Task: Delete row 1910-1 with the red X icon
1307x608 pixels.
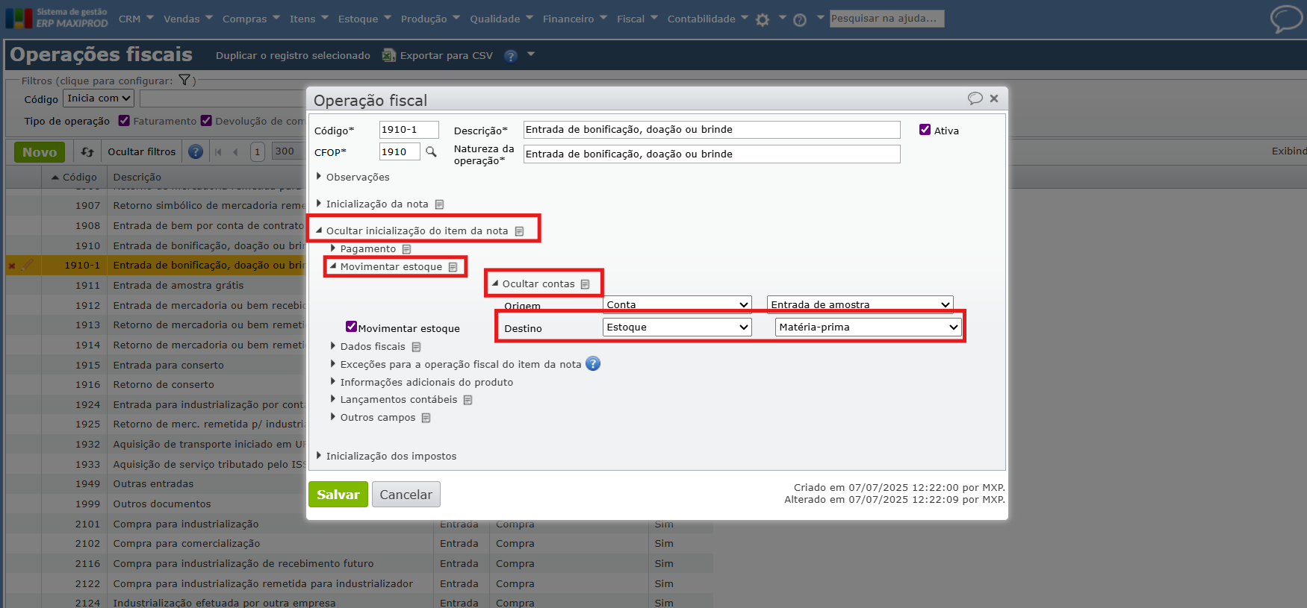Action: tap(12, 266)
